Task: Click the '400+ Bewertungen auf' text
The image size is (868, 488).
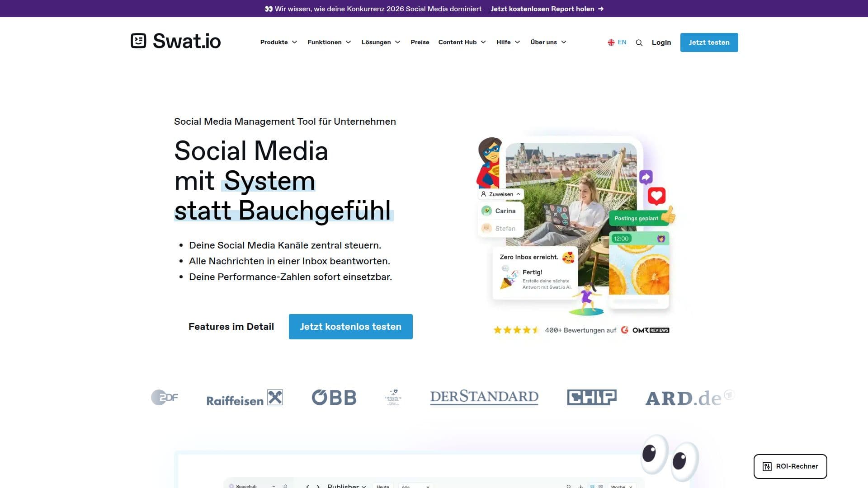Action: 580,330
